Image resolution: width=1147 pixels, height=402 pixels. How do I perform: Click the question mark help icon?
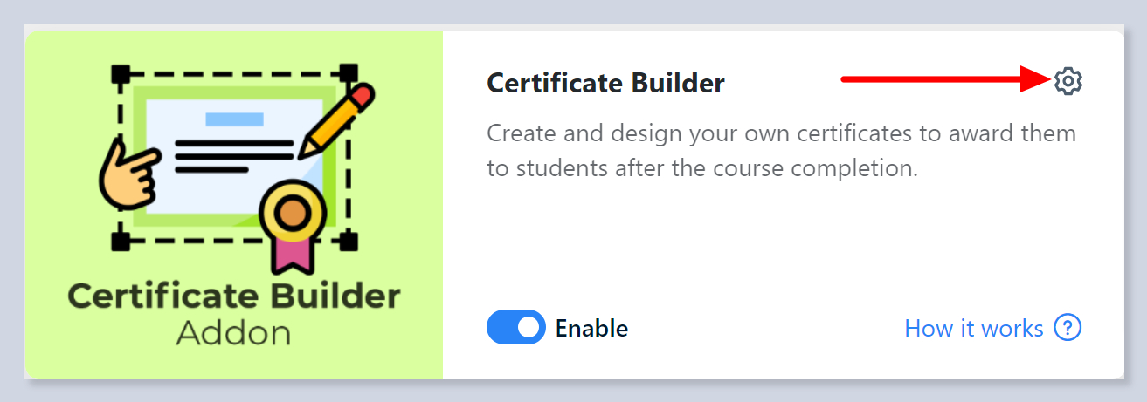[1068, 328]
